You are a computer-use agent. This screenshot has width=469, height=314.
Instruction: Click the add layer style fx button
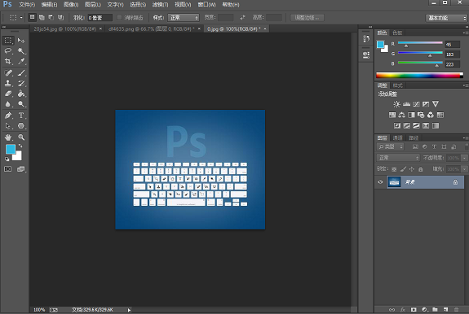coord(403,310)
